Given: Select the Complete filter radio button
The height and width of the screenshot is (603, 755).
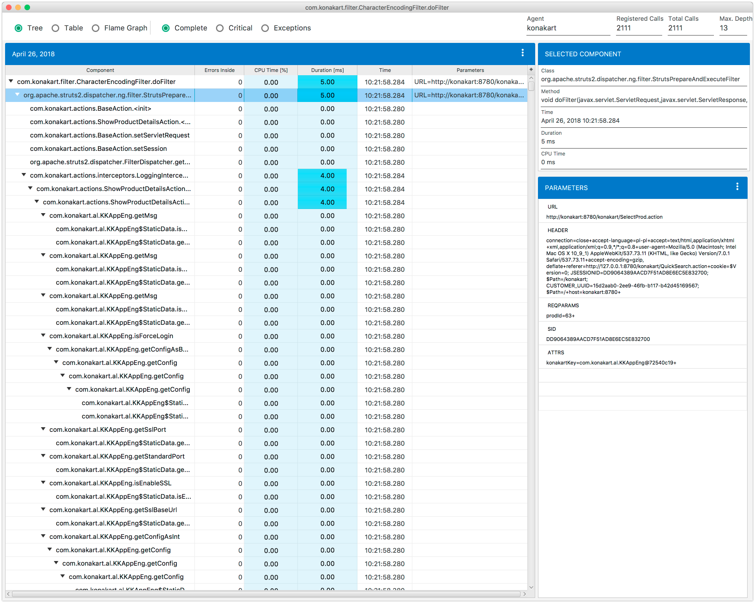Looking at the screenshot, I should click(166, 28).
